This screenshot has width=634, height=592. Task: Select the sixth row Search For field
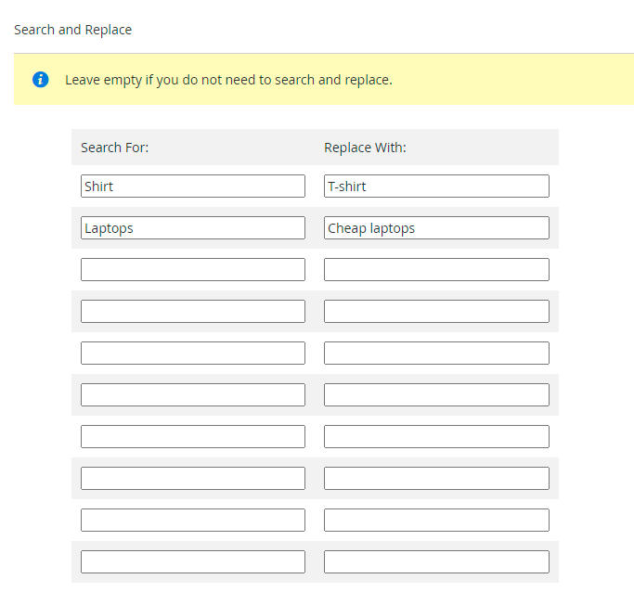(x=192, y=395)
